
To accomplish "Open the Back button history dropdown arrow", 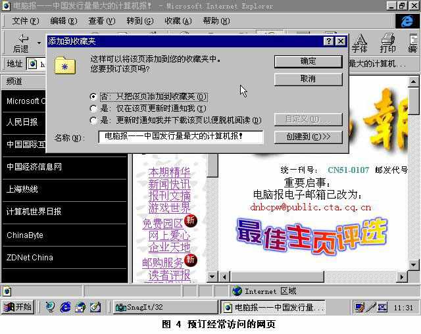I will [39, 43].
